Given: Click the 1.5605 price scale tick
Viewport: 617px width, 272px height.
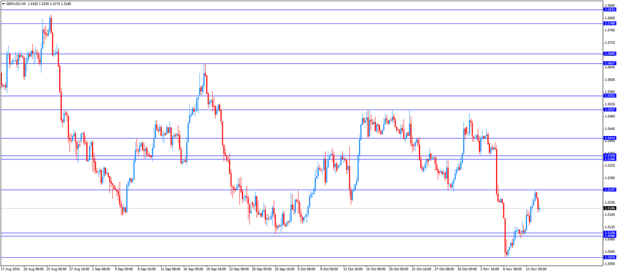Looking at the screenshot, I should coord(610,79).
